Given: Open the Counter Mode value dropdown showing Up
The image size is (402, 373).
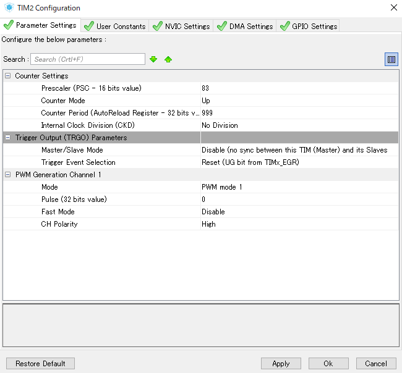Looking at the screenshot, I should click(299, 101).
